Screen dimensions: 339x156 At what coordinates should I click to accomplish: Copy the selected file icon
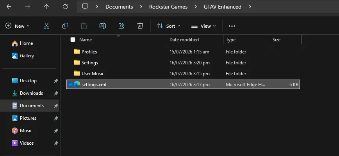65,26
